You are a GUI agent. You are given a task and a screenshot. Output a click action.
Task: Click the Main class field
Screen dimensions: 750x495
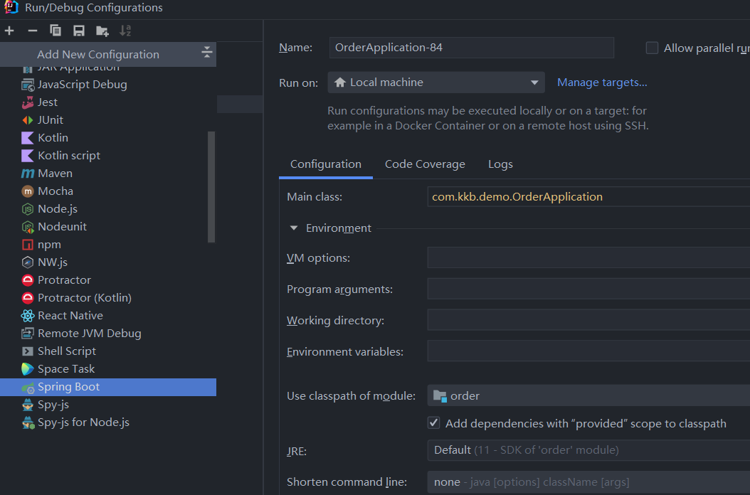pos(588,196)
